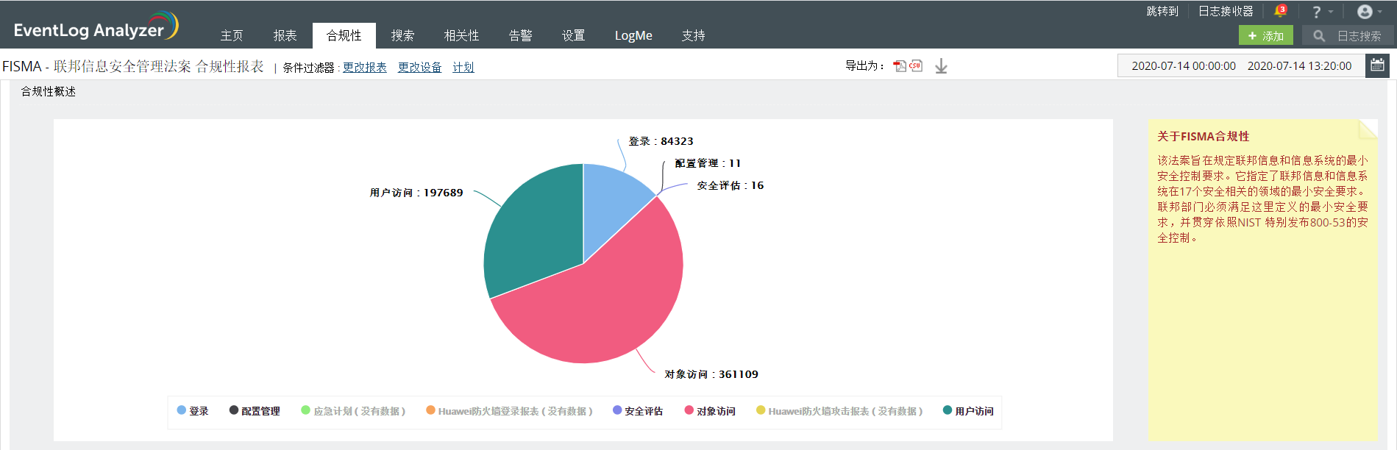Click the 更改设备 change device link
The width and height of the screenshot is (1397, 450).
(x=420, y=67)
